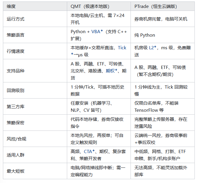Click the 策略保密 row label
The image size is (198, 183).
tap(16, 123)
